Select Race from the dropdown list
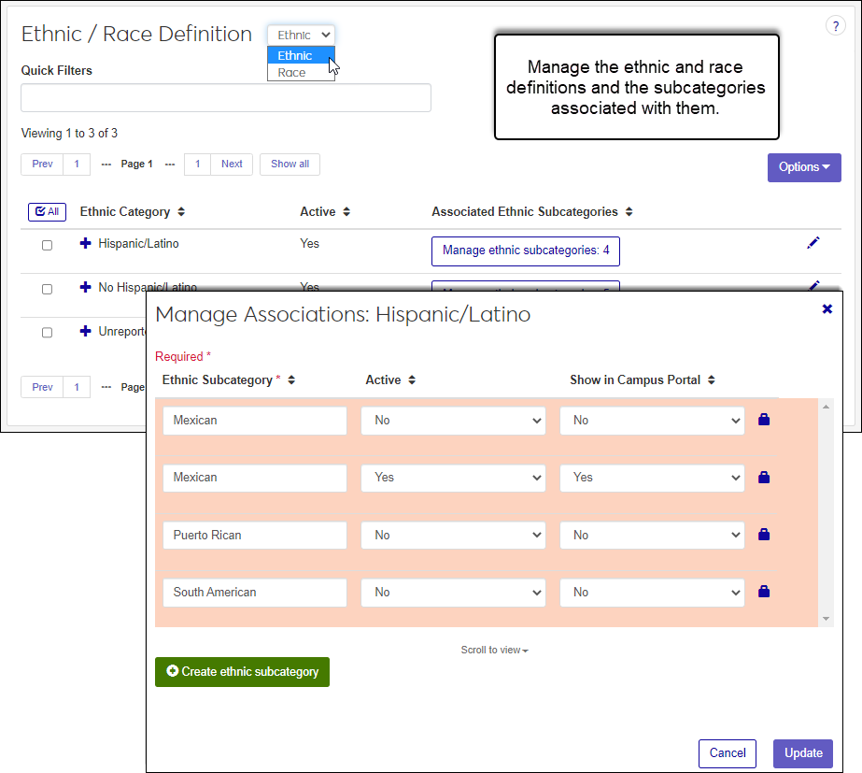 coord(292,72)
